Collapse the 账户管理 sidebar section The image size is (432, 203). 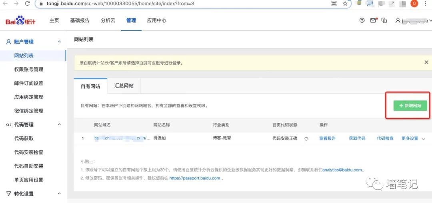tap(59, 42)
